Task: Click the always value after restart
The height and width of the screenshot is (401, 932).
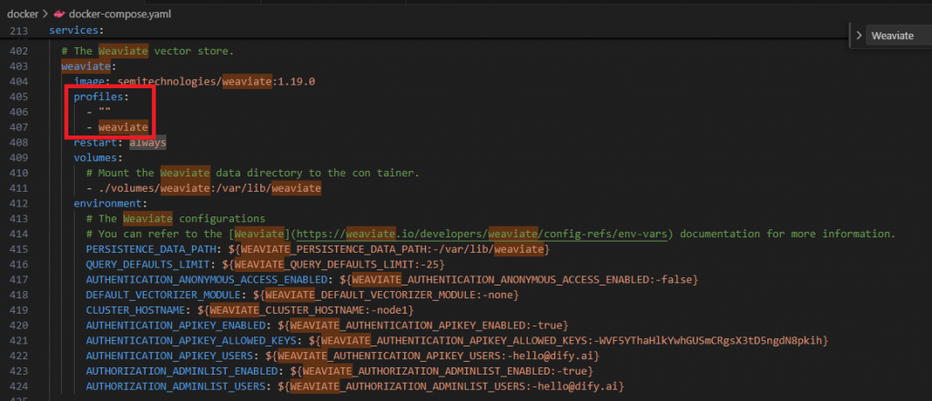Action: 147,143
